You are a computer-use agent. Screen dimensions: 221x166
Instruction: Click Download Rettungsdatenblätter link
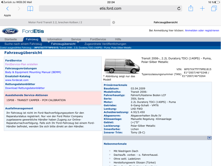click(x=25, y=88)
